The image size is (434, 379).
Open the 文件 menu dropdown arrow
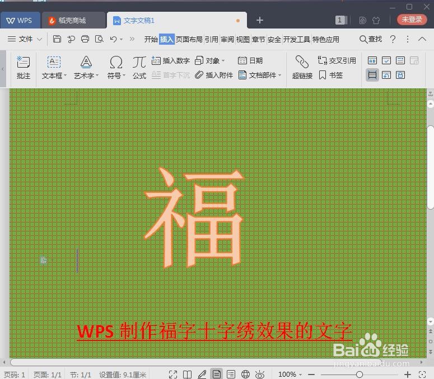pyautogui.click(x=39, y=39)
